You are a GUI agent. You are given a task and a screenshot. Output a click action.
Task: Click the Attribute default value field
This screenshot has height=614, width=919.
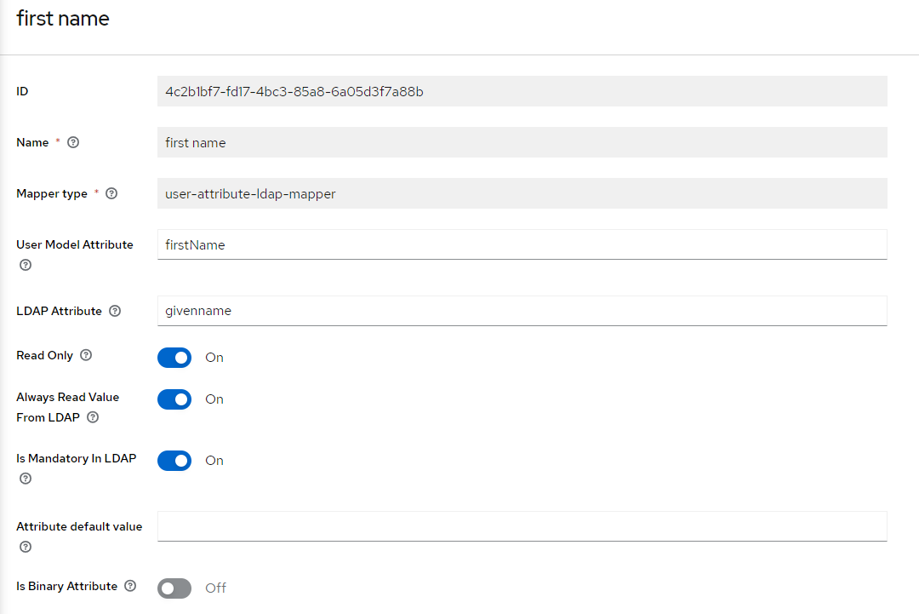tap(522, 526)
